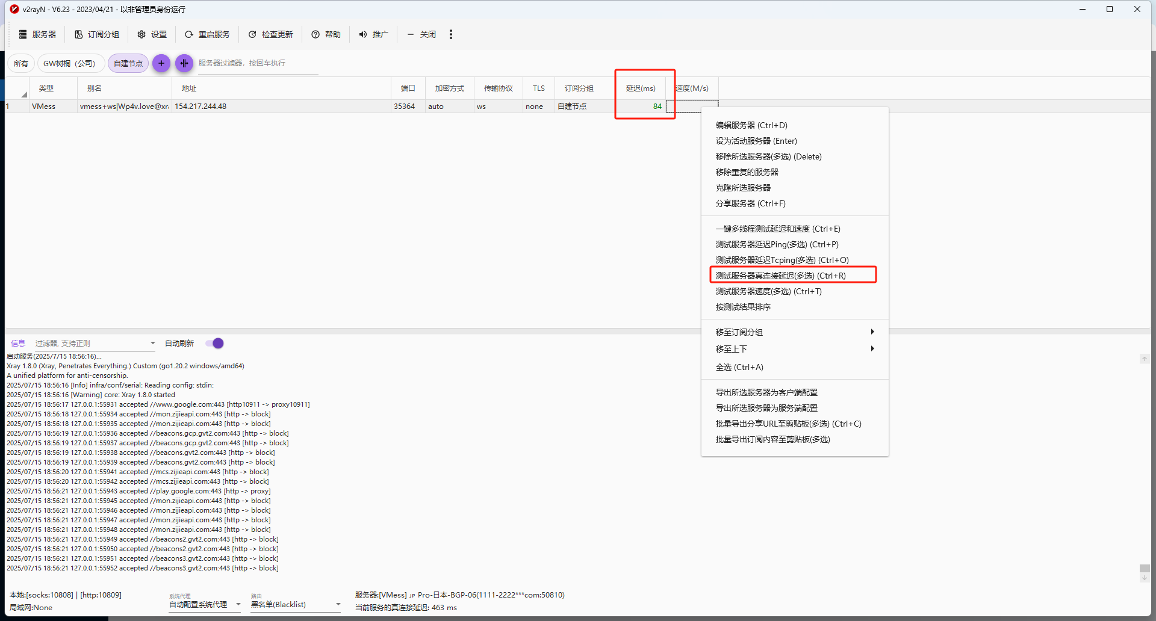Screen dimensions: 1156x621
Task: Open the 路由 黑名单(Blacklist) dropdown
Action: [338, 604]
